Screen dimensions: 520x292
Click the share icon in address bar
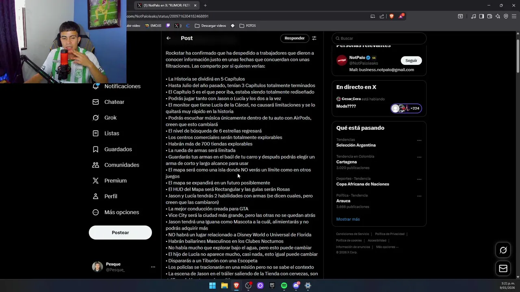pos(382,16)
